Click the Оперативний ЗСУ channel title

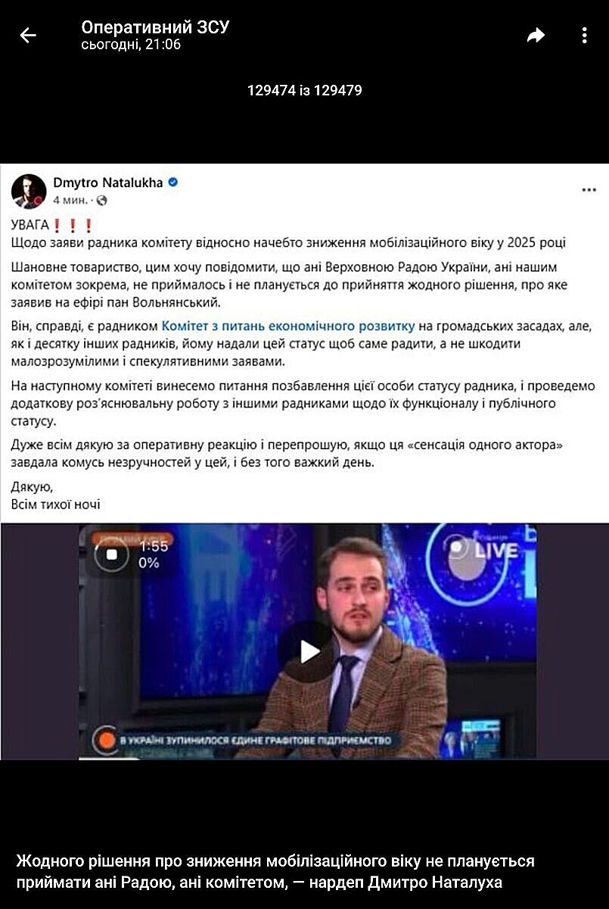pyautogui.click(x=155, y=28)
